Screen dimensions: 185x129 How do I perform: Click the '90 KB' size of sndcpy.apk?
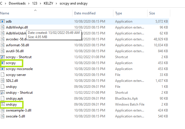[164, 99]
